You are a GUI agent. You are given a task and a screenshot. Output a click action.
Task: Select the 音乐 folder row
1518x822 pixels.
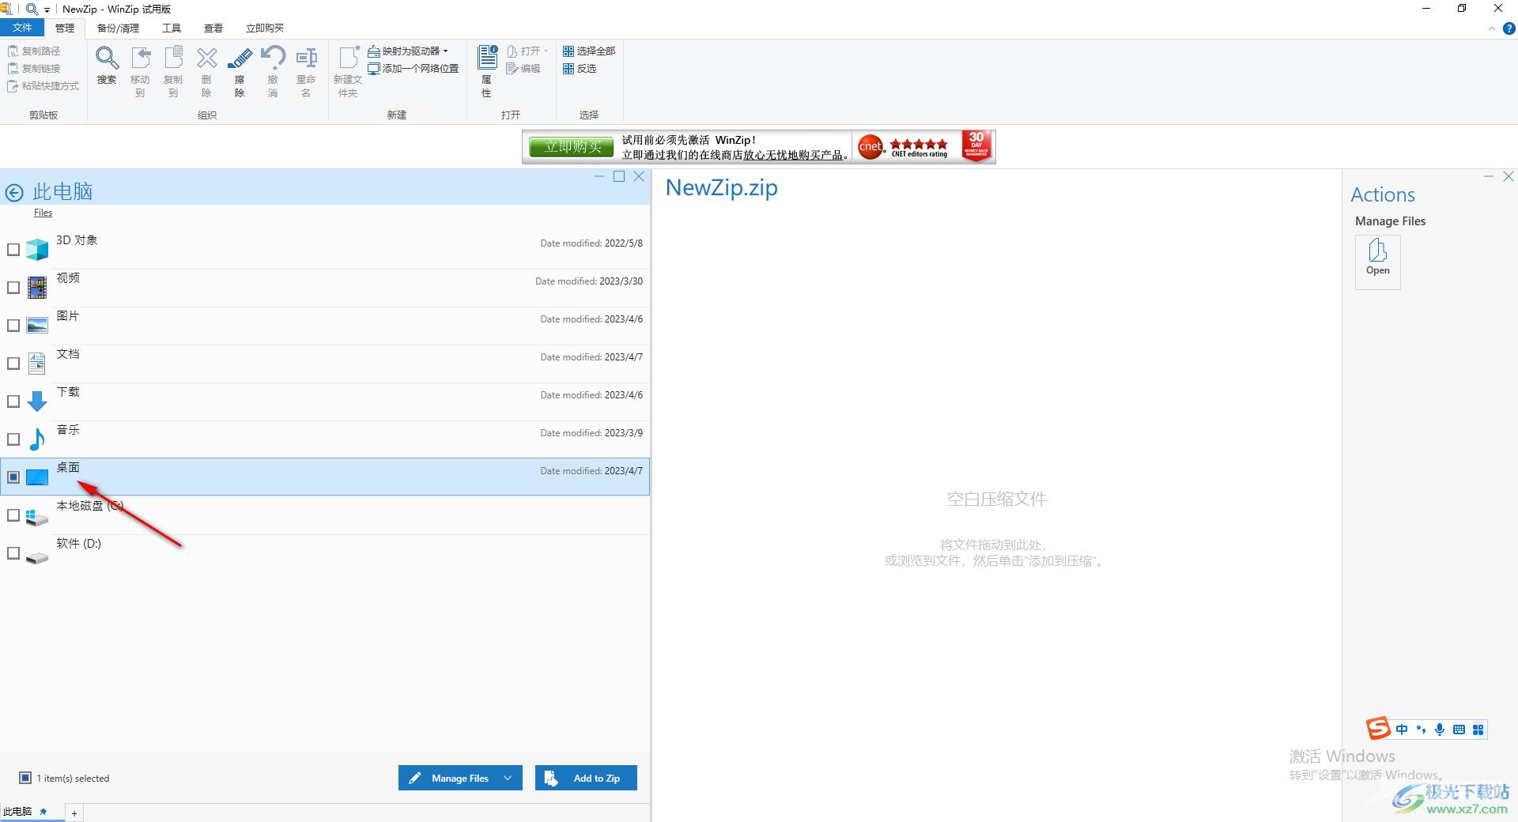(325, 439)
